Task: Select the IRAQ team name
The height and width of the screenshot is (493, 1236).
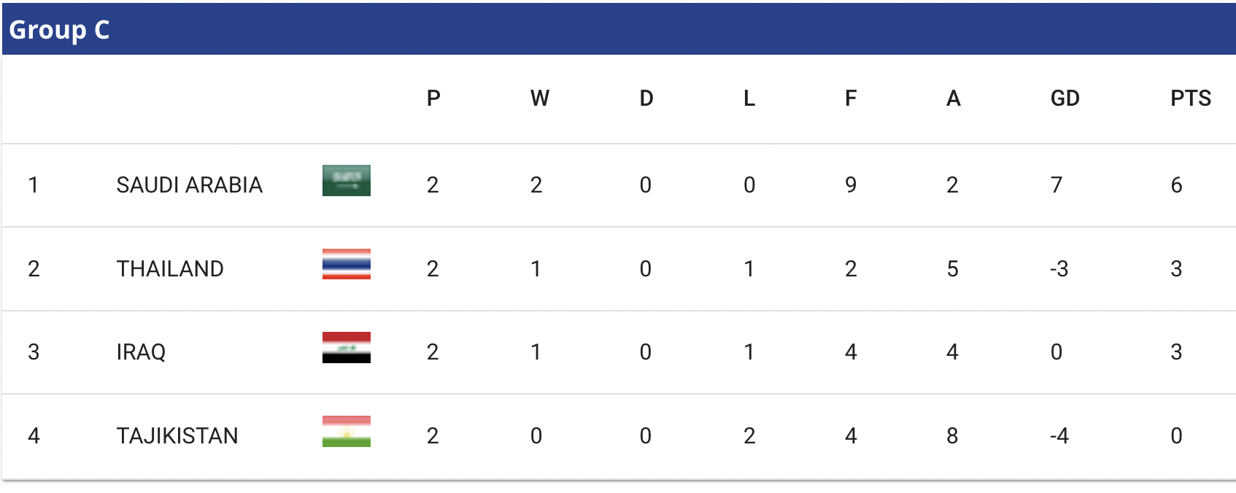Action: click(141, 352)
